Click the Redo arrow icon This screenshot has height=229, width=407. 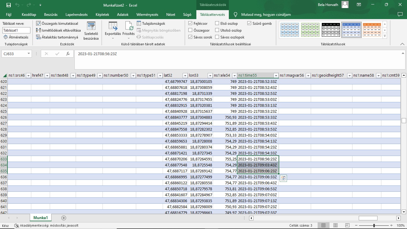point(29,5)
